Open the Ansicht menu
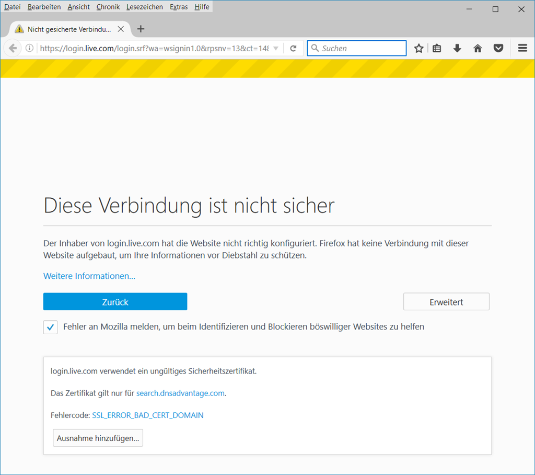This screenshot has height=475, width=535. click(x=78, y=7)
